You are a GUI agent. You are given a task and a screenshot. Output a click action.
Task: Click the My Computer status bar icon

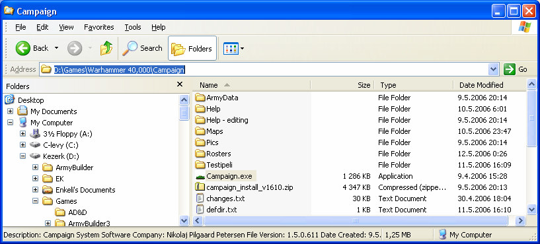[x=443, y=235]
